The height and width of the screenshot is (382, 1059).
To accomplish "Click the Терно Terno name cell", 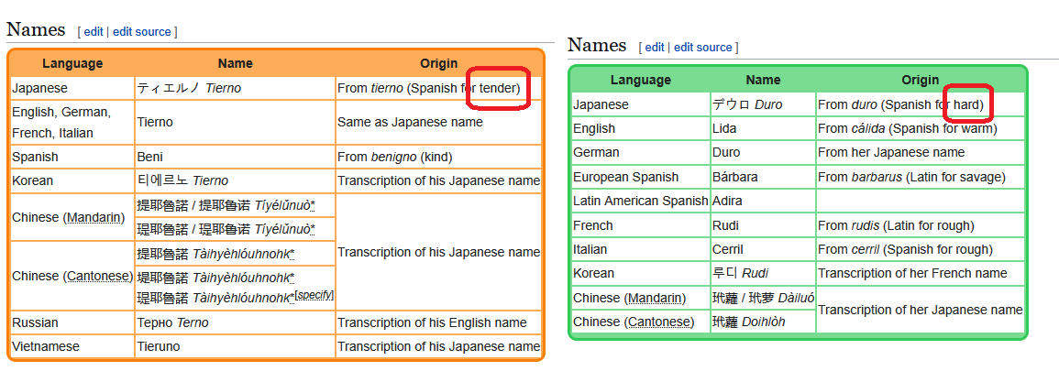I will click(x=235, y=322).
